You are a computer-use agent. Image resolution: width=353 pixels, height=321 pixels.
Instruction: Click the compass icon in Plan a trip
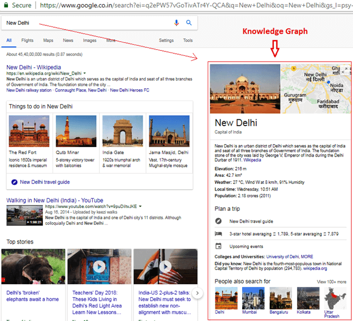coord(218,221)
